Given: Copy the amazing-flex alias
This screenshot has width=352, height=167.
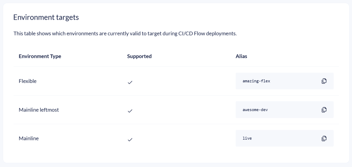Looking at the screenshot, I should point(324,81).
